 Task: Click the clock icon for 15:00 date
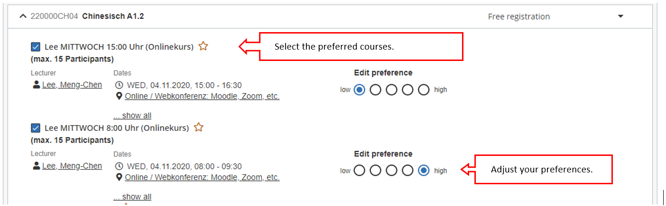[119, 86]
